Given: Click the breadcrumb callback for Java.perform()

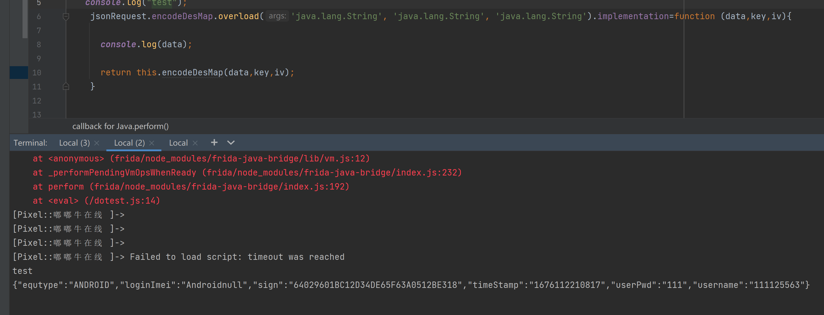Looking at the screenshot, I should 120,126.
